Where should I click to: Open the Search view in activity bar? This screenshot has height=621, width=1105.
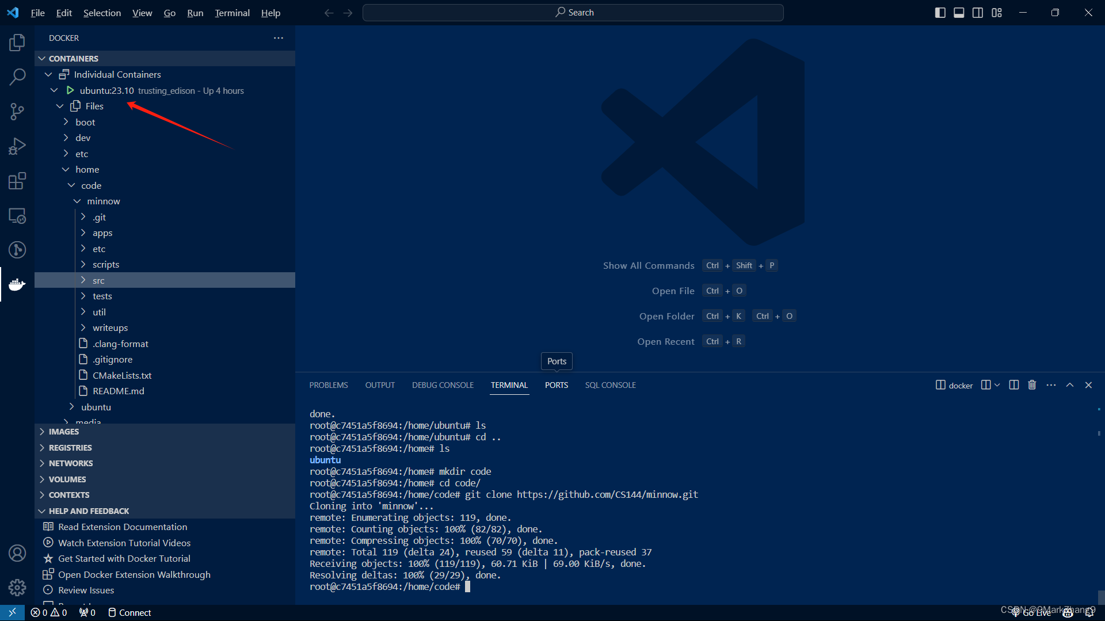(17, 77)
